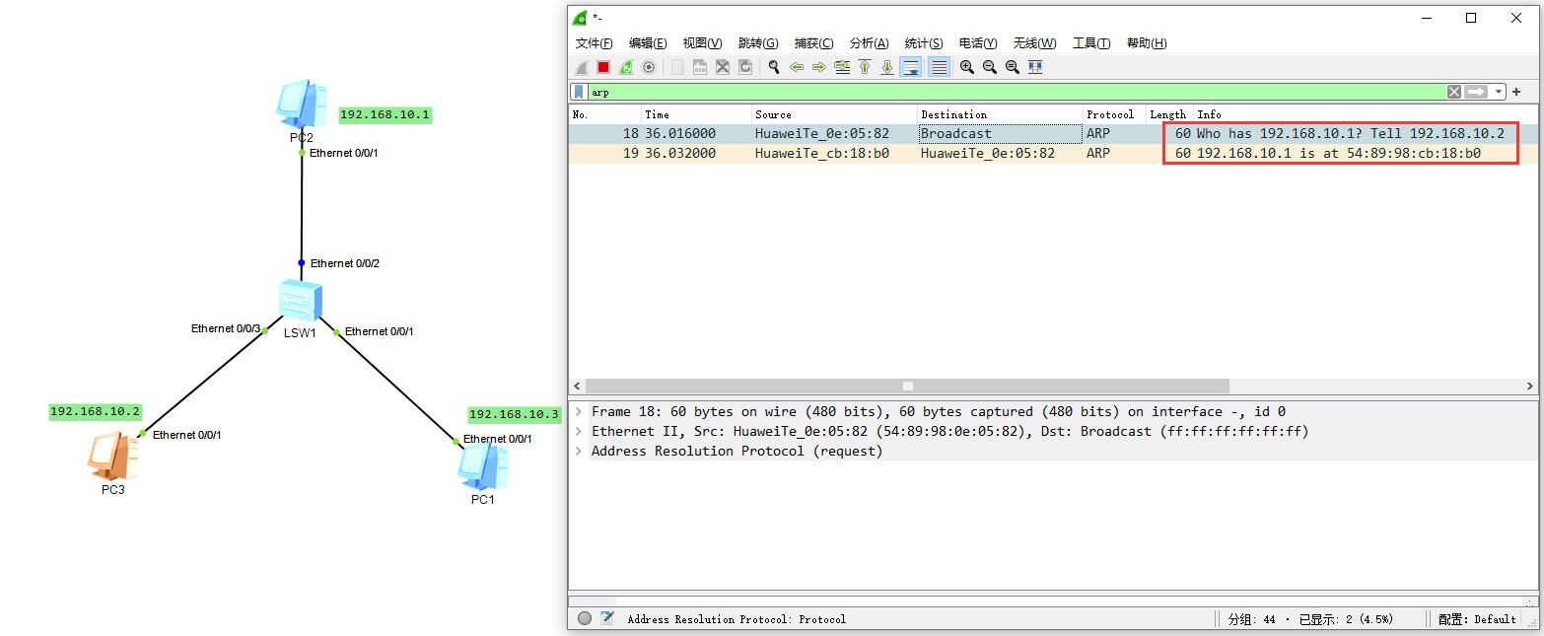Open the recent filters dropdown

tap(1499, 92)
